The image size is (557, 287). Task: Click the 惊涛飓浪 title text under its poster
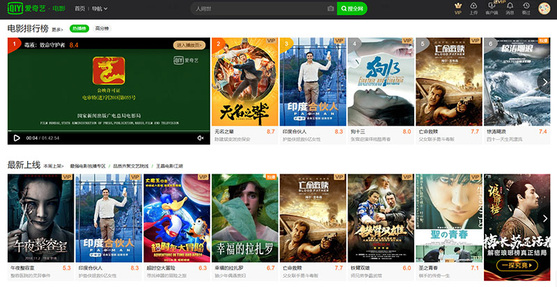click(x=496, y=131)
